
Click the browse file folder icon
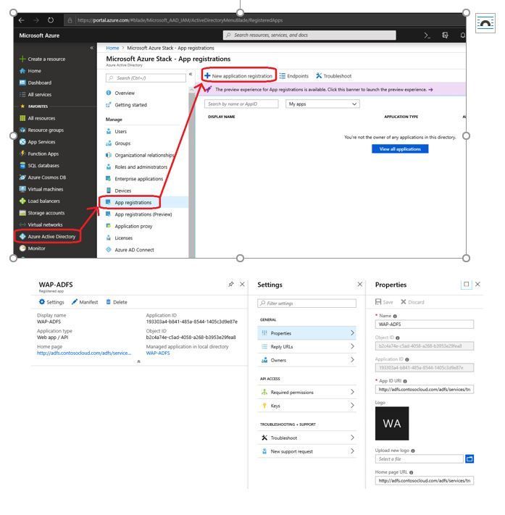pyautogui.click(x=469, y=459)
